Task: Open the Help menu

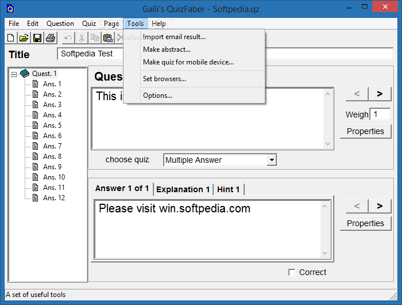Action: 159,24
